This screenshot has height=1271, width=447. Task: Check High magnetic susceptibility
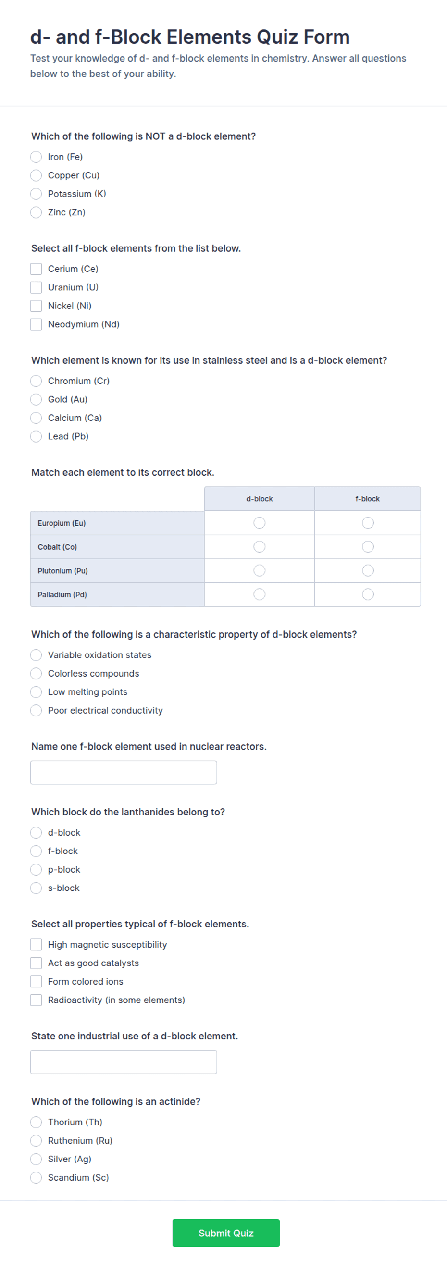pos(36,944)
